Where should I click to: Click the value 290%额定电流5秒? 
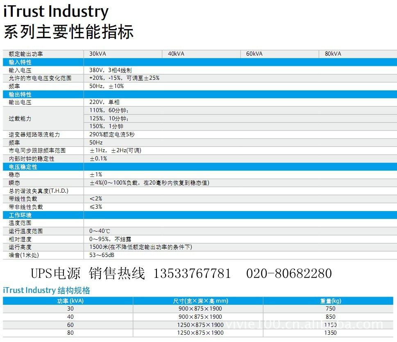[112, 135]
